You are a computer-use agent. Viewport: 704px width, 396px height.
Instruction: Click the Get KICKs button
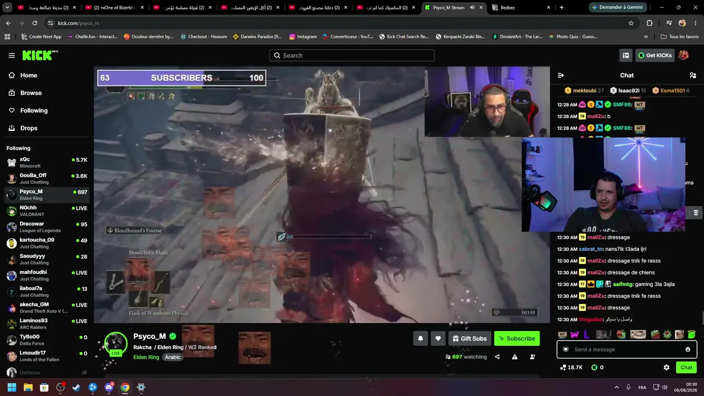click(x=654, y=56)
